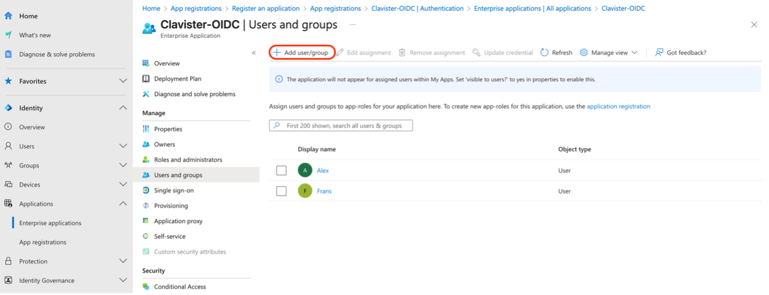This screenshot has height=295, width=769.
Task: Click the users & groups search field
Action: 341,126
